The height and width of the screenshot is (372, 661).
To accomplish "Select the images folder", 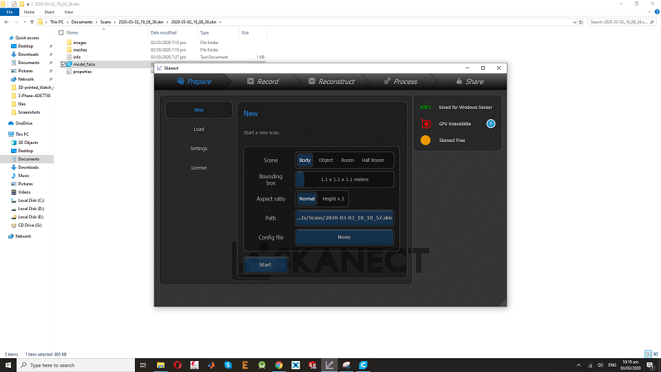I will coord(80,43).
